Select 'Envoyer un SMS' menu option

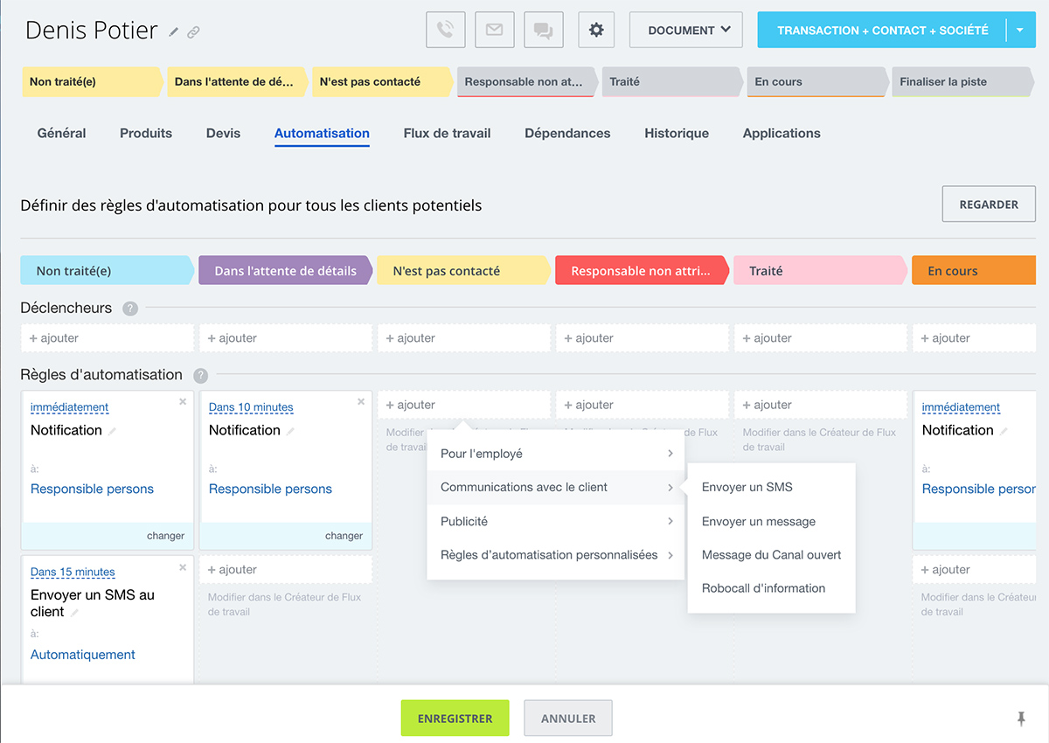(747, 487)
